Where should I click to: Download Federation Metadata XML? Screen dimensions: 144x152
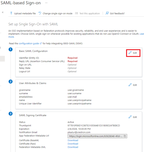tap(73, 147)
